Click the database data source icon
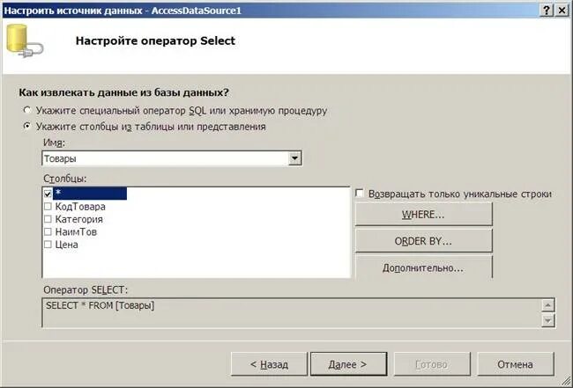This screenshot has width=573, height=388. 25,40
